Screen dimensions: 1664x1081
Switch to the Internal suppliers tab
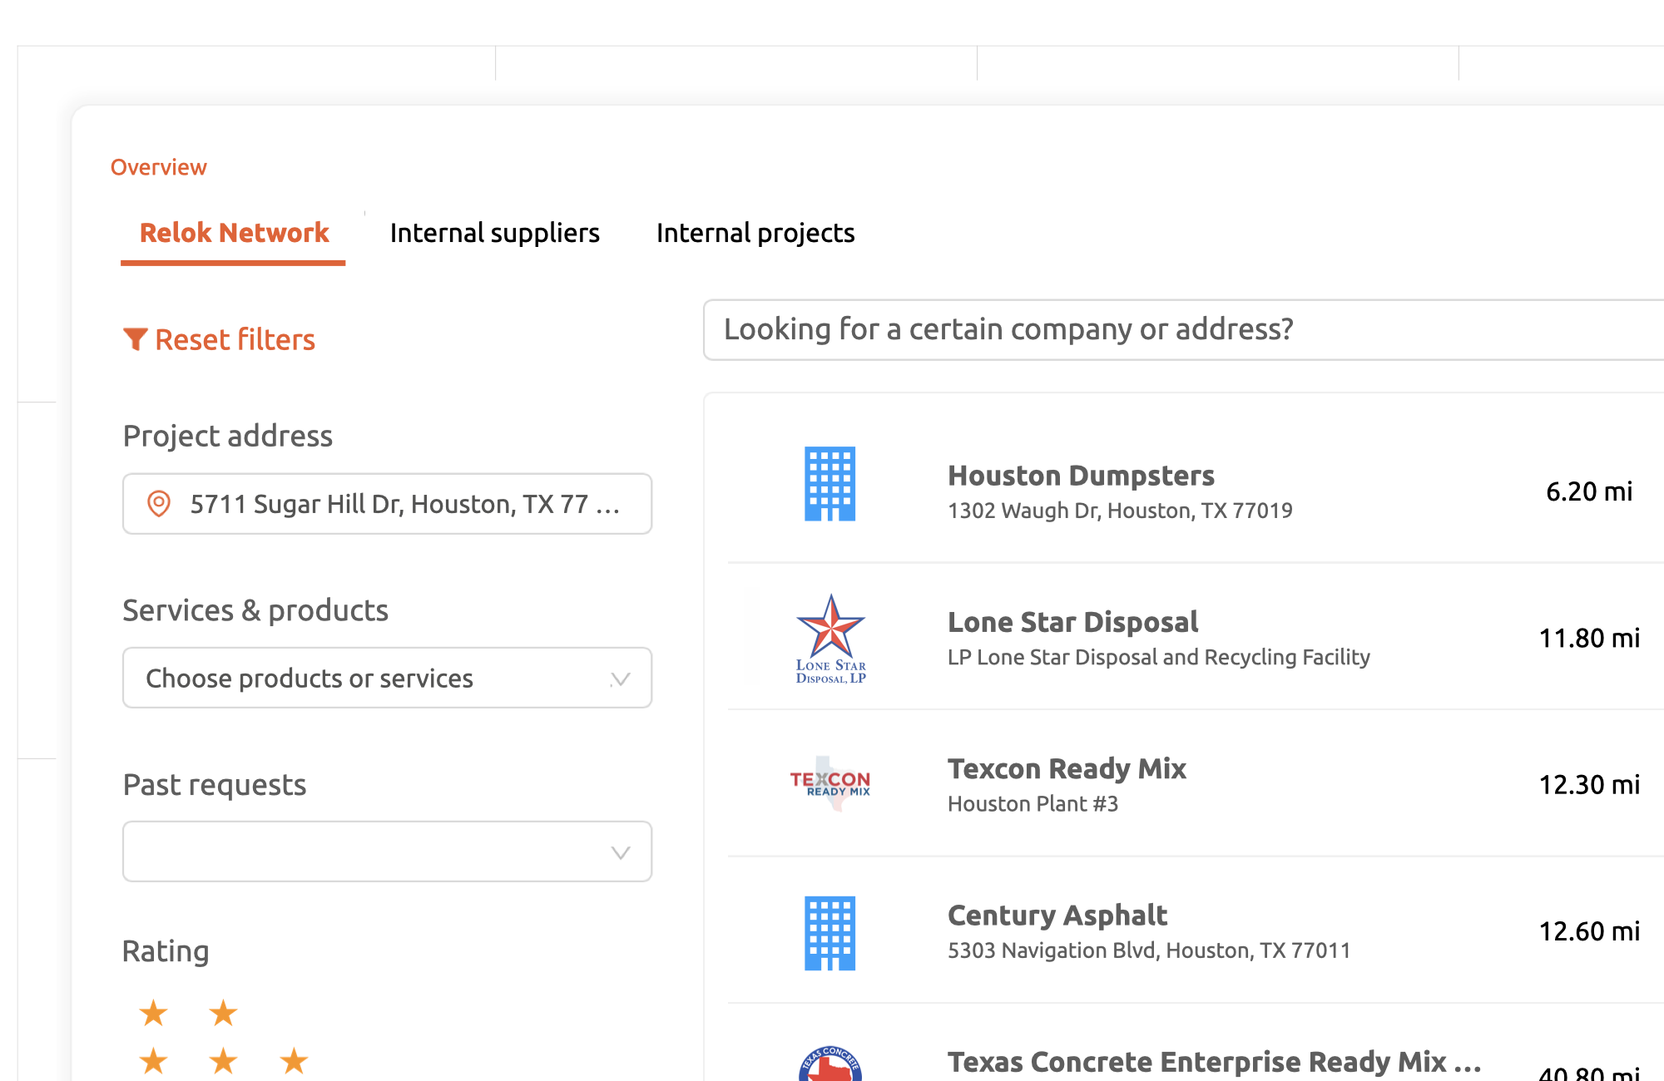[x=494, y=233]
